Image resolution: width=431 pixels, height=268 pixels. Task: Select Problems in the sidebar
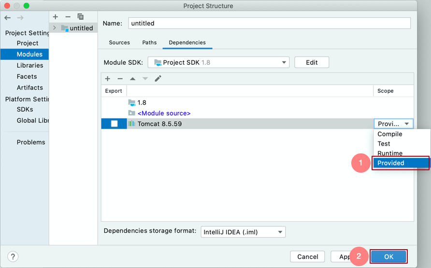(31, 142)
